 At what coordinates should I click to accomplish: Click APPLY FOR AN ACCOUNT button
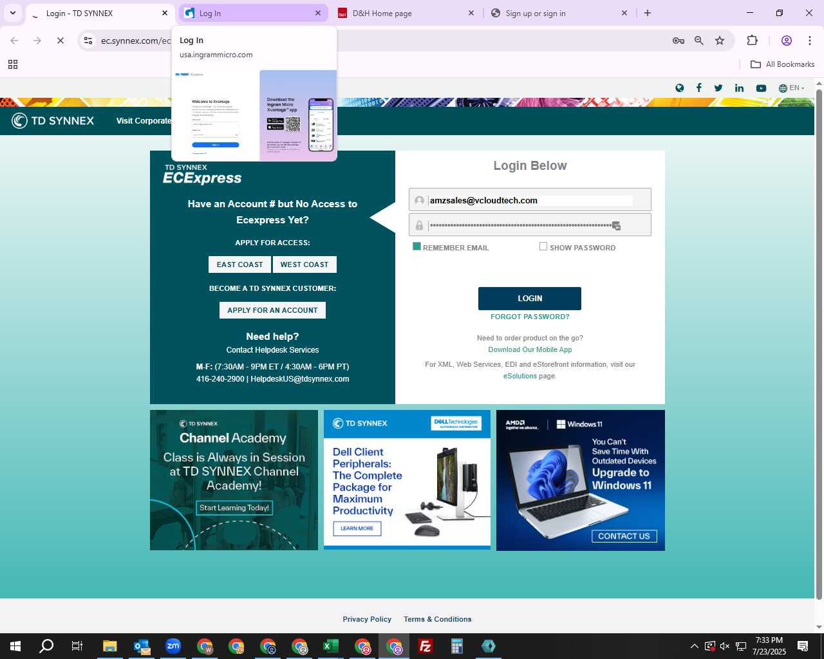pos(272,310)
